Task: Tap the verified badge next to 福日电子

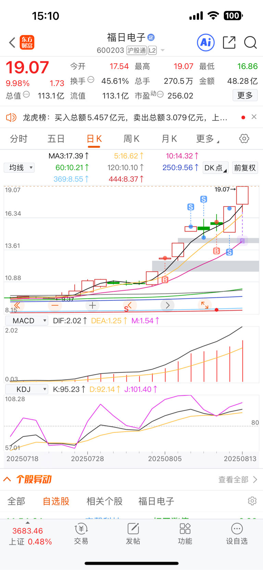Action: click(151, 37)
